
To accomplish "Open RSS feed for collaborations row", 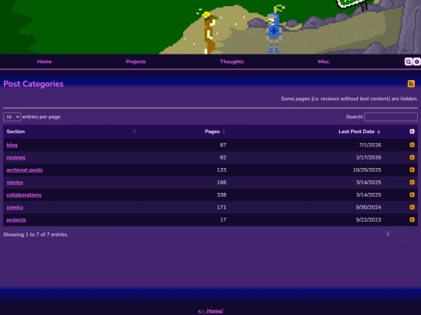I will click(412, 194).
